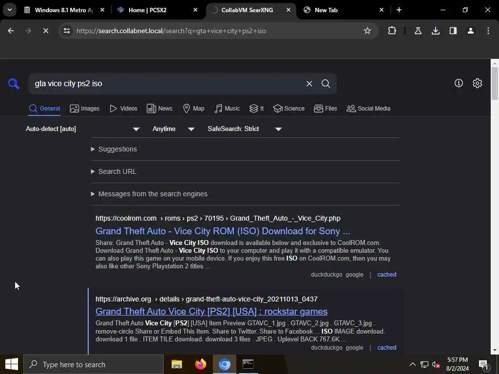The width and height of the screenshot is (499, 374).
Task: Click the network tray icon
Action: 424,364
